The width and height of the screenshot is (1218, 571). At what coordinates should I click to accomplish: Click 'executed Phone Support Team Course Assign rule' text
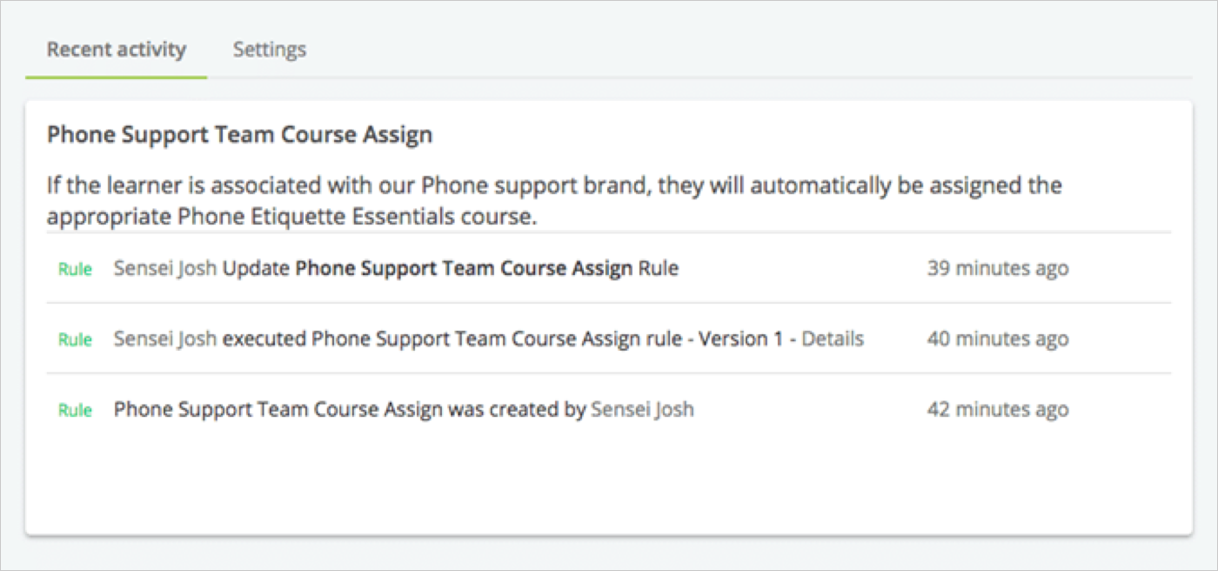click(x=452, y=339)
